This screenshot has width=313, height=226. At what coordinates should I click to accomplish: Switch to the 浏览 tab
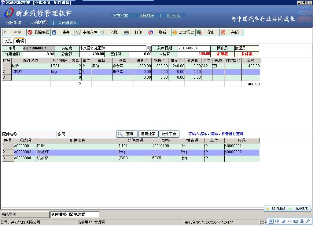pyautogui.click(x=8, y=41)
